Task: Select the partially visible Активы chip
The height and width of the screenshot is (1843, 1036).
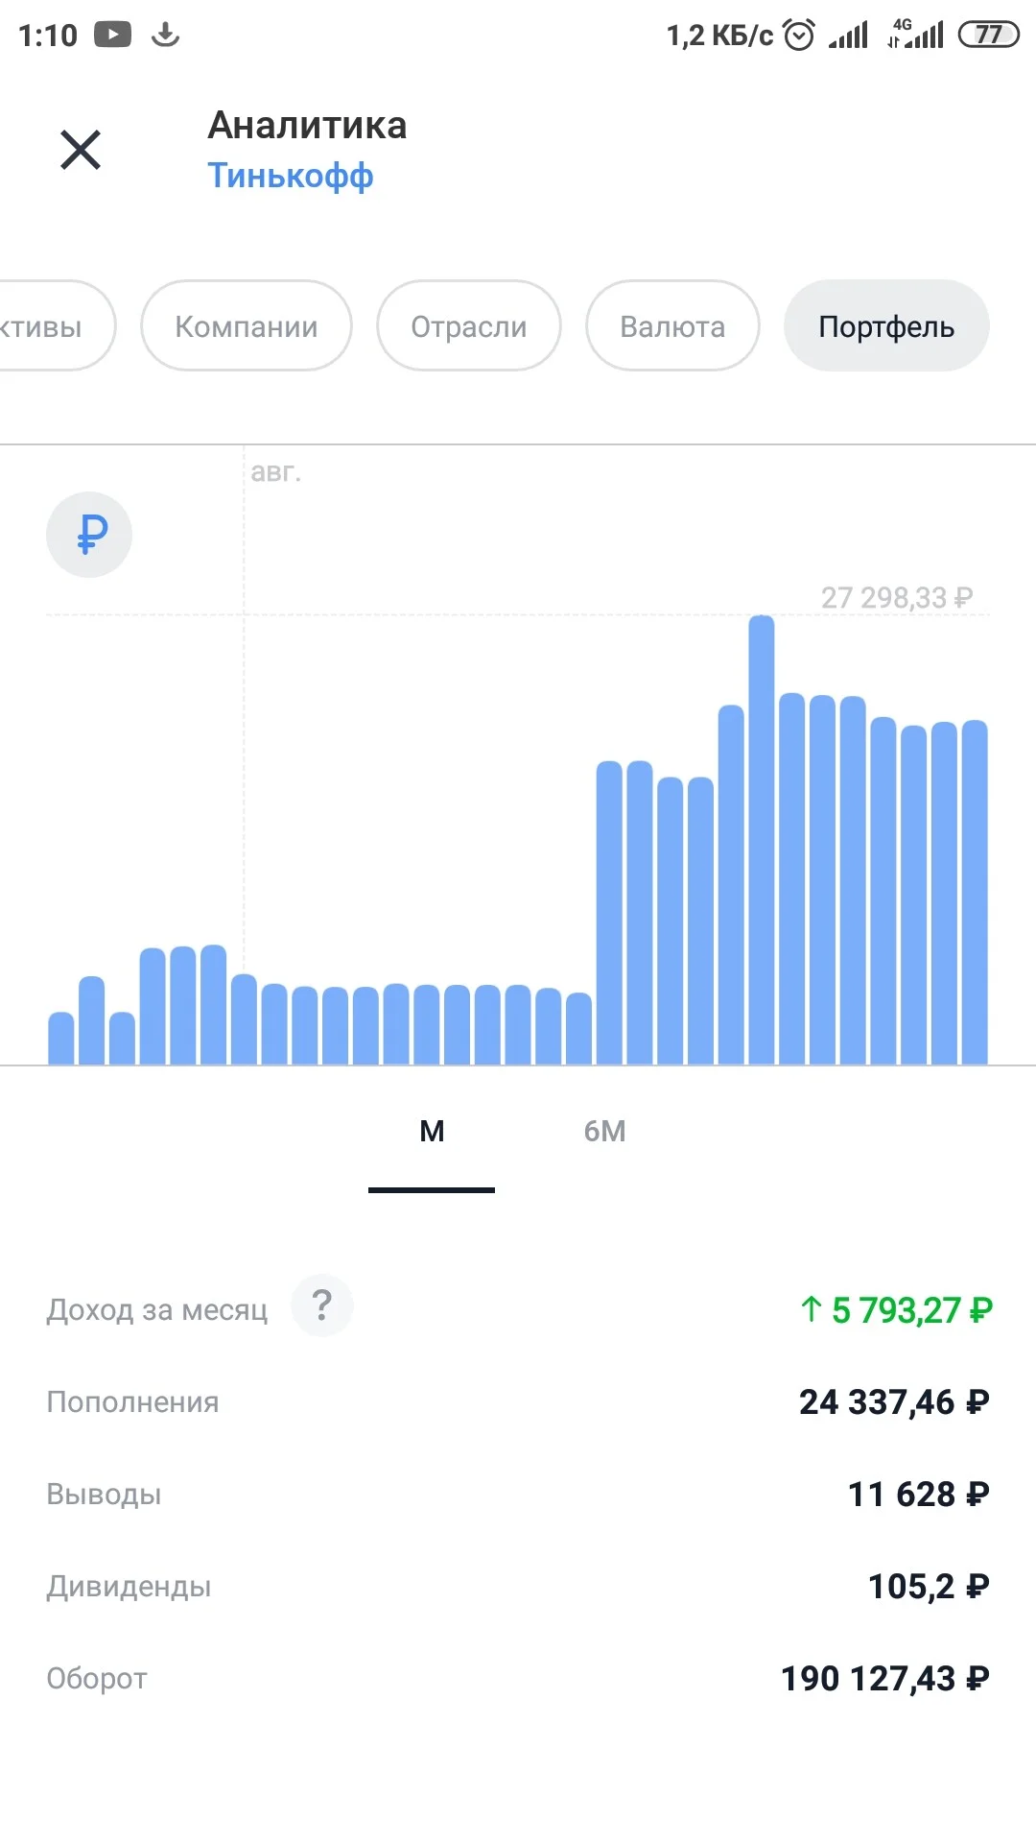Action: 53,326
